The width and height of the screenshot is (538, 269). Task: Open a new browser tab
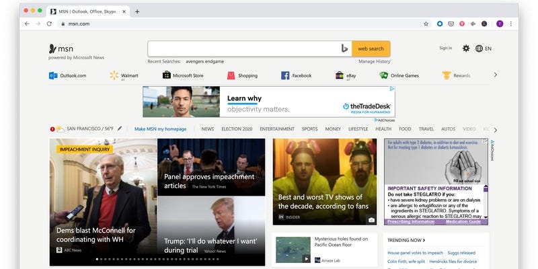click(x=137, y=11)
